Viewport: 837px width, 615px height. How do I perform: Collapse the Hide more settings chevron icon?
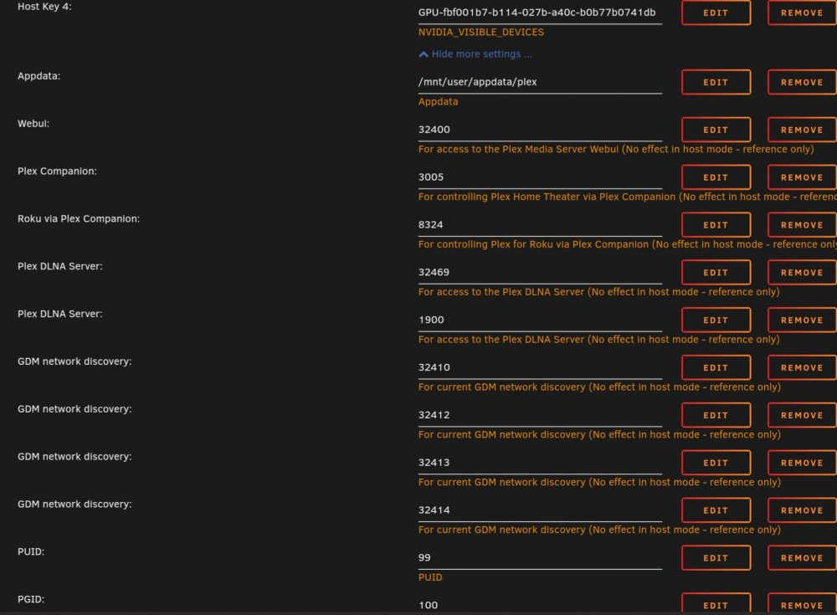coord(424,54)
